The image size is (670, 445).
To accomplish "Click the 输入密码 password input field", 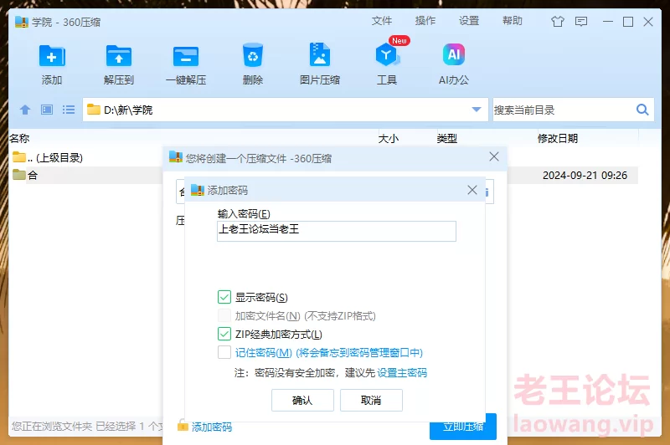I will 336,231.
